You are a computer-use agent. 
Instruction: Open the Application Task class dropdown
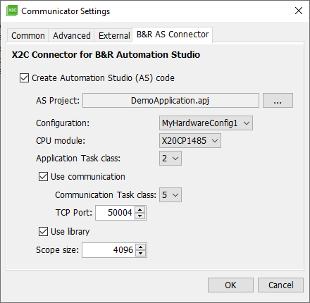pos(170,159)
